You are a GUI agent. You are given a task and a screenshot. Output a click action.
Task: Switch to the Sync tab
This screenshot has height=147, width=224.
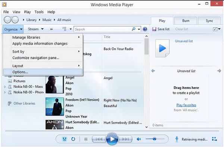tap(209, 21)
